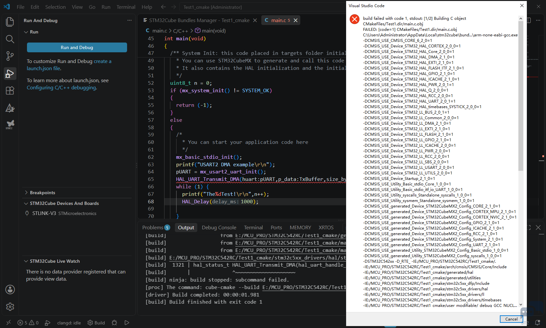Open the Terminal menu
Image resolution: width=546 pixels, height=328 pixels.
pyautogui.click(x=126, y=7)
